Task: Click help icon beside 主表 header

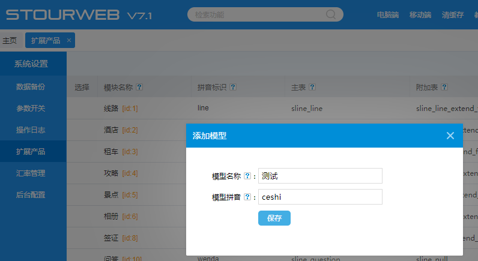Action: 312,87
